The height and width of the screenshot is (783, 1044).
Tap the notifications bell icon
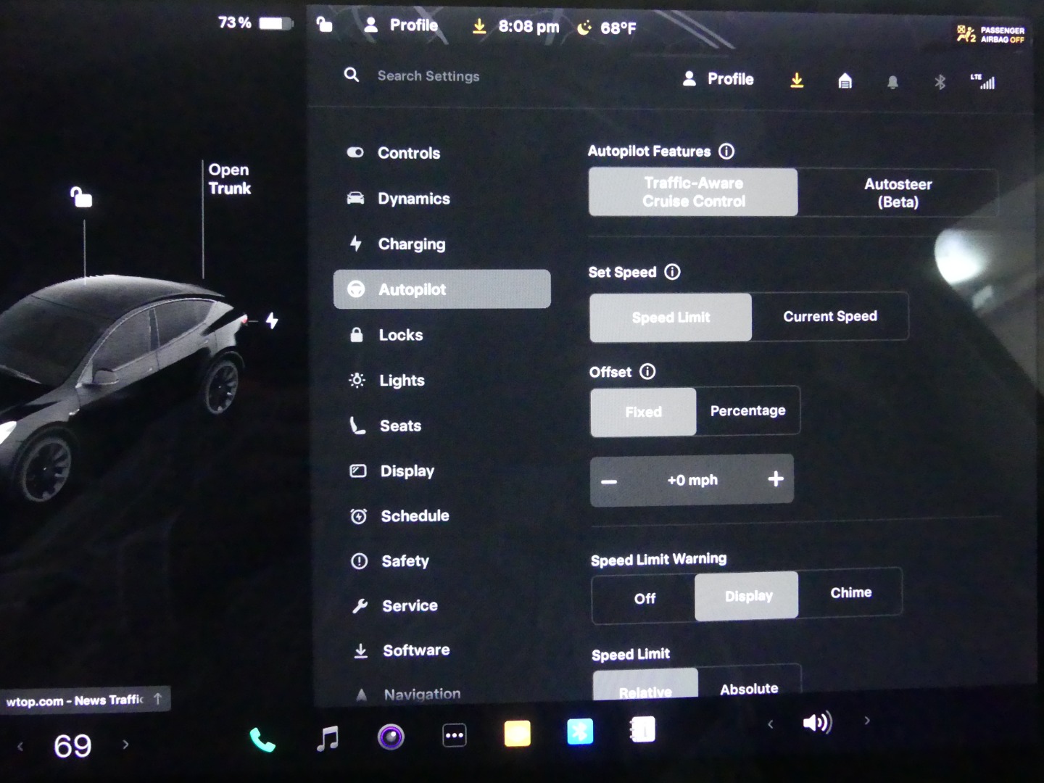892,83
